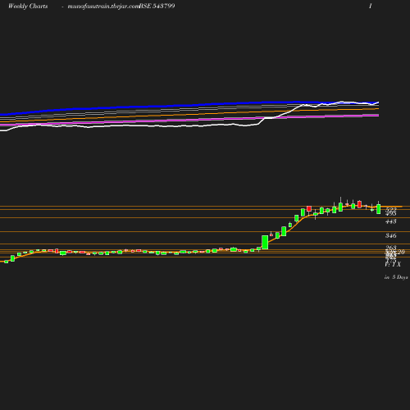This screenshot has width=410, height=410.
Task: Click the 'in 5 Days' caption
Action: tap(396, 277)
